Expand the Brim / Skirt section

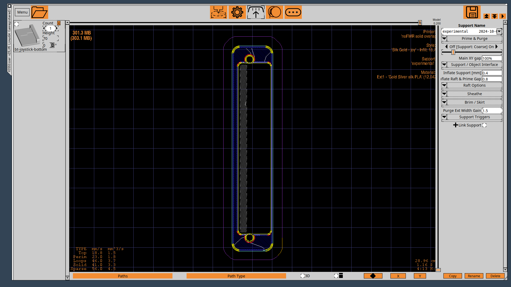tap(472, 102)
